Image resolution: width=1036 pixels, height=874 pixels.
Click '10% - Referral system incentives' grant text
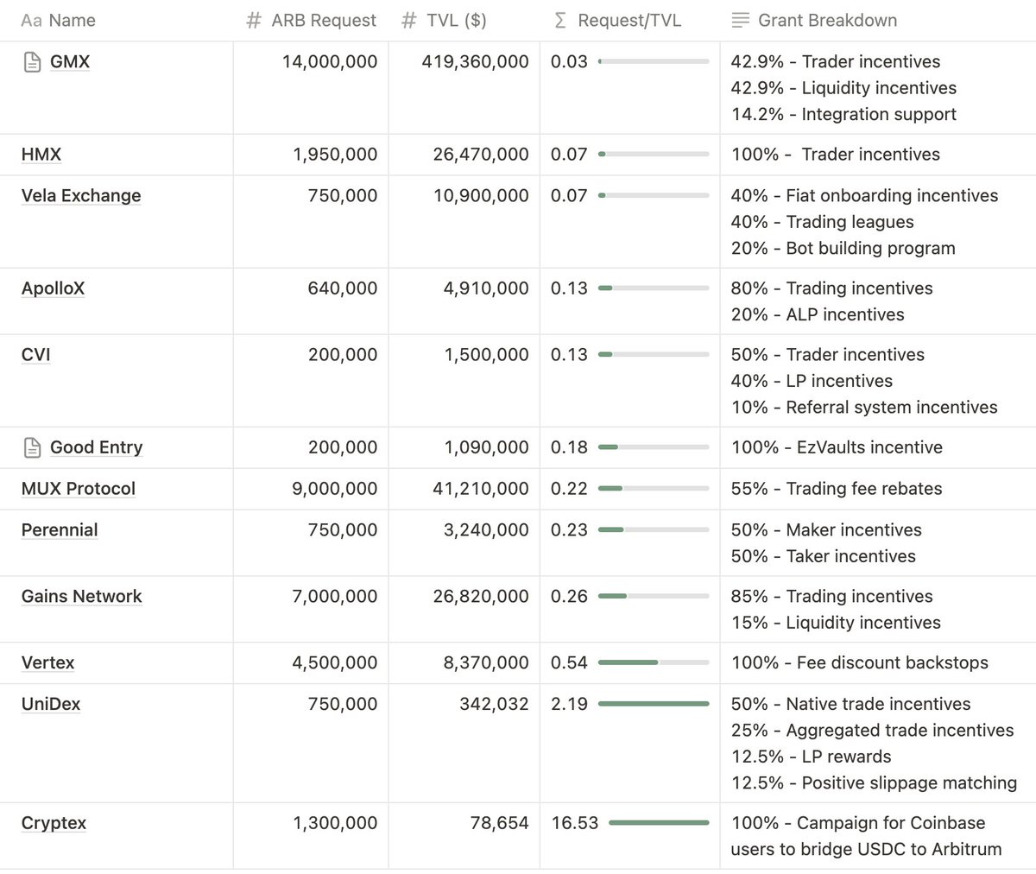click(864, 408)
